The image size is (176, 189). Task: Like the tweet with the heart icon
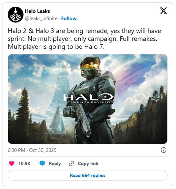pyautogui.click(x=12, y=164)
